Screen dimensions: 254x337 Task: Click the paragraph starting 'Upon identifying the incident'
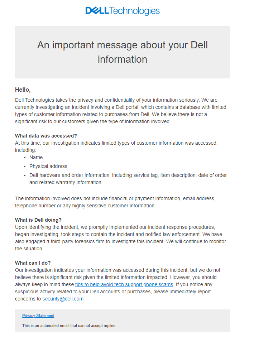tap(120, 238)
